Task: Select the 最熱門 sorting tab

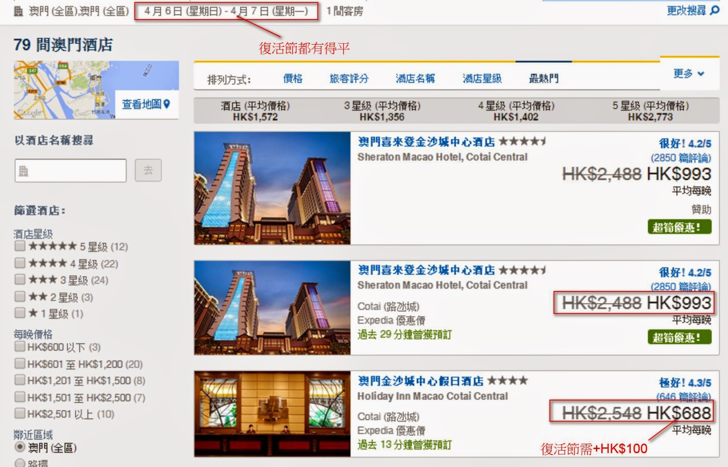Action: click(x=544, y=79)
